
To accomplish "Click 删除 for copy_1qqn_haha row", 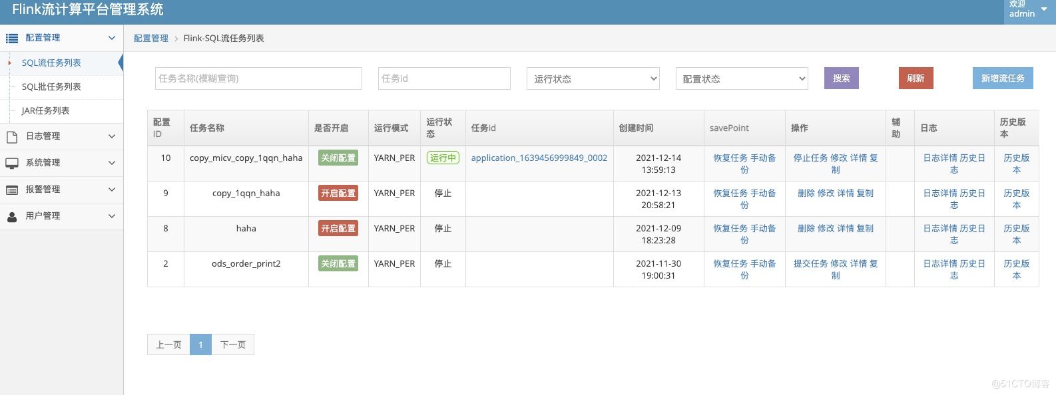I will point(806,194).
